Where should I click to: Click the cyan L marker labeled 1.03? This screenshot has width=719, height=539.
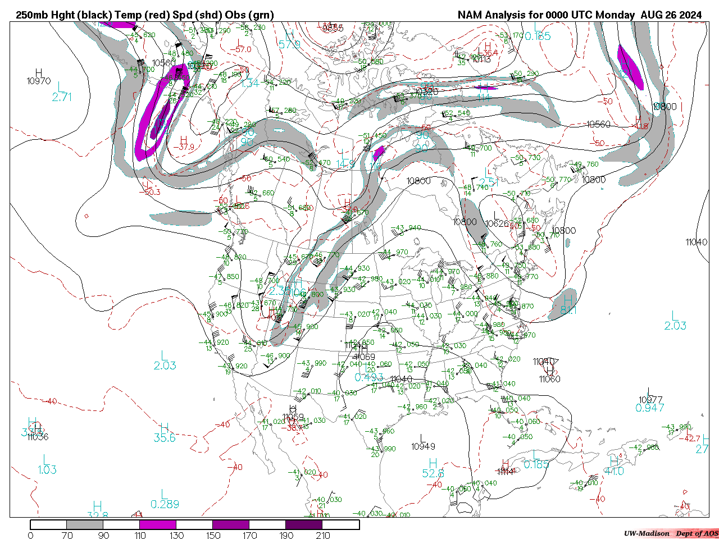[x=47, y=460]
